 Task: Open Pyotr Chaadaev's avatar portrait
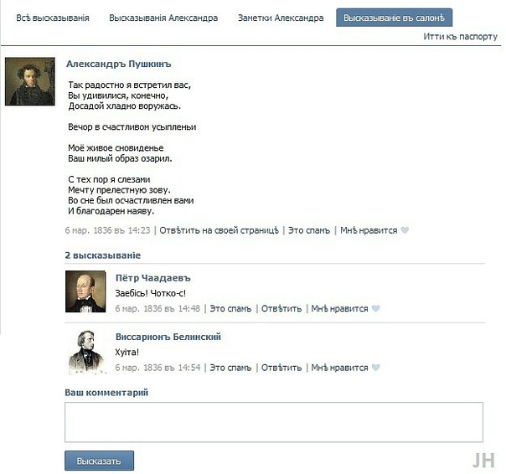[85, 291]
